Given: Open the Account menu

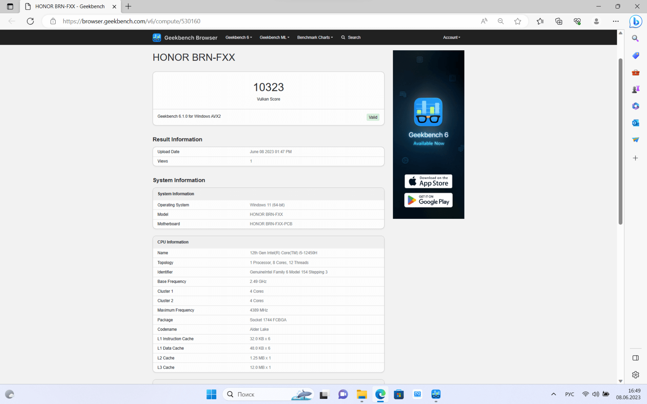Looking at the screenshot, I should [x=451, y=37].
